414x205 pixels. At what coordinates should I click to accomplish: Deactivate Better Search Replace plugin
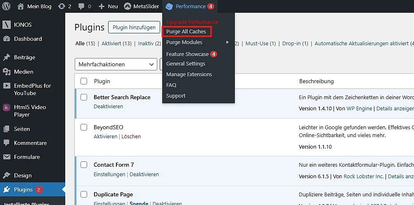click(x=108, y=107)
